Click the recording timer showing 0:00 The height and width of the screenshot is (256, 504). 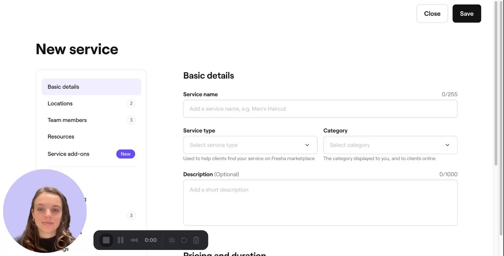tap(151, 240)
